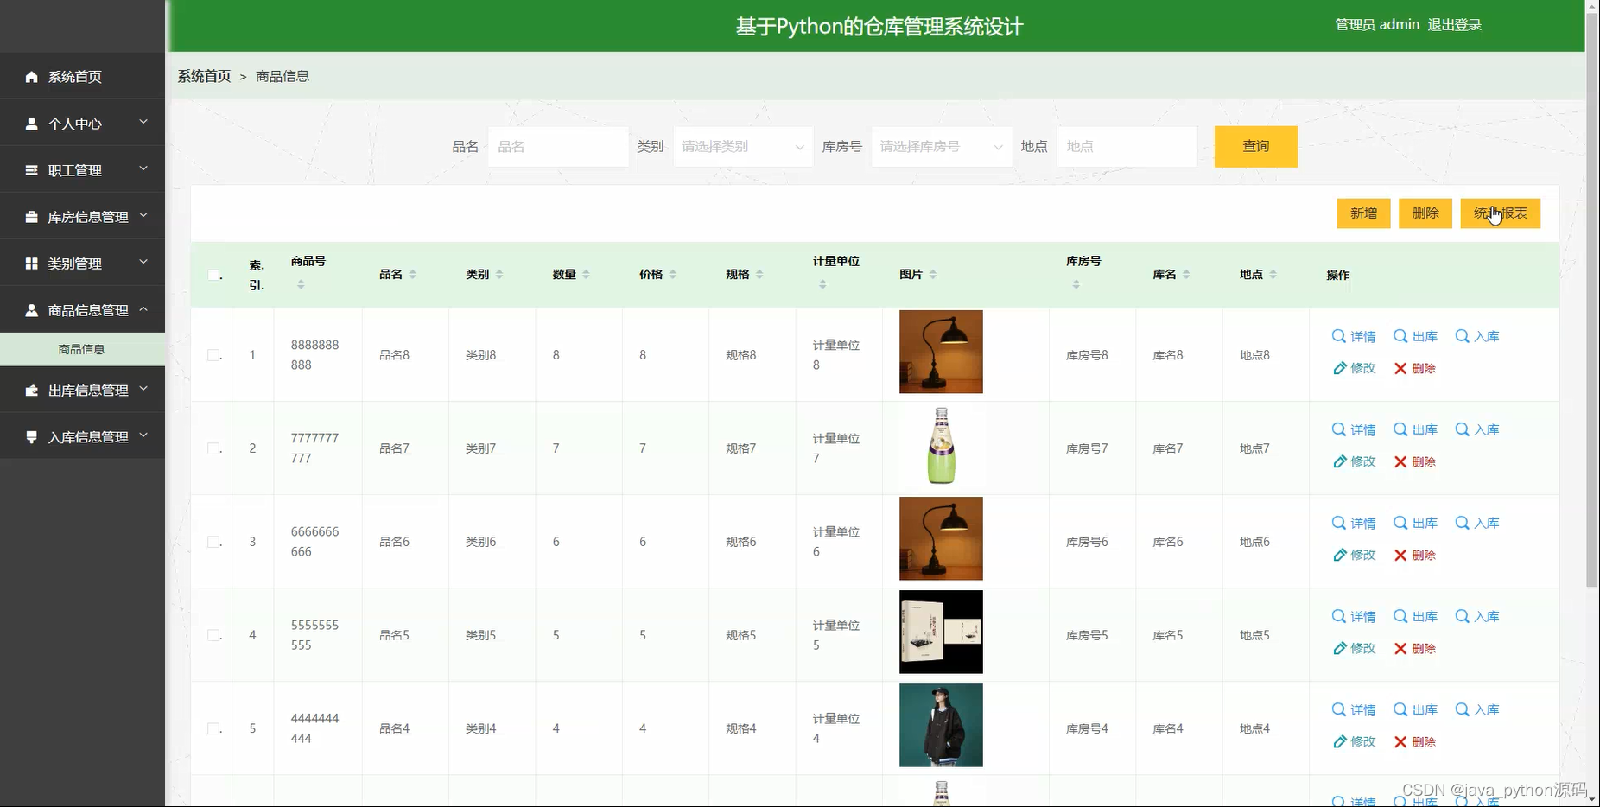The width and height of the screenshot is (1600, 807).
Task: Click 入库 for the 品名8 row
Action: (1477, 336)
